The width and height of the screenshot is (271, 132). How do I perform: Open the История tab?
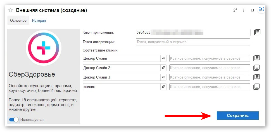pyautogui.click(x=39, y=21)
